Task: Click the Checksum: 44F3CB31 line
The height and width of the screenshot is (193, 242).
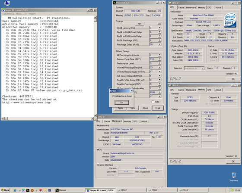Action: (17, 96)
